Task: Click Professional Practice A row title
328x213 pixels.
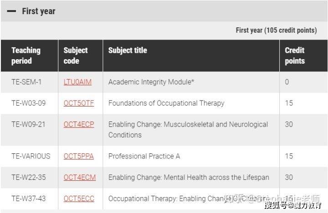Action: [144, 156]
